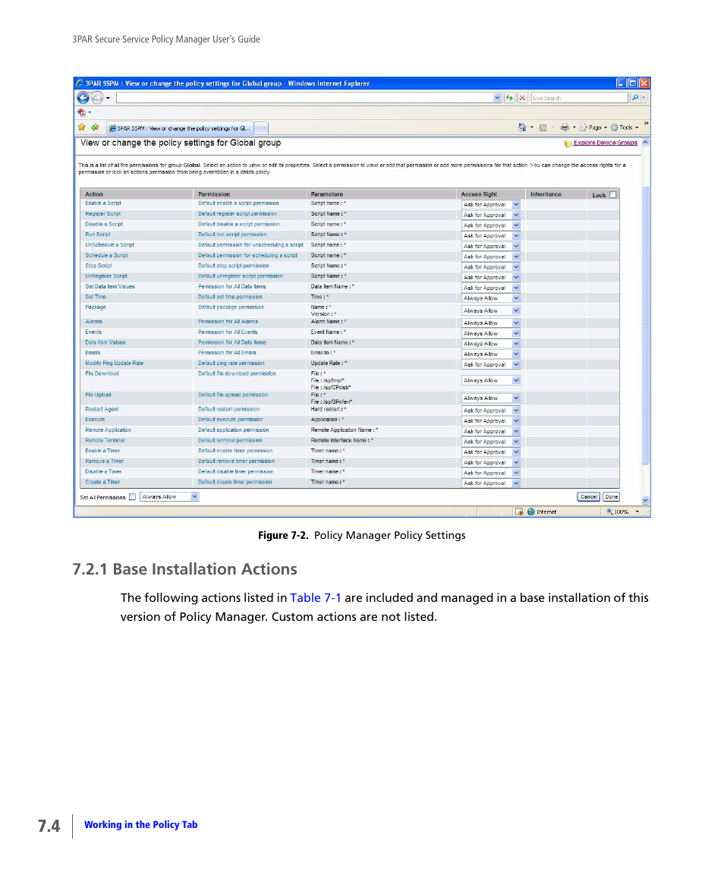Click the Print toolbar icon

tap(565, 128)
